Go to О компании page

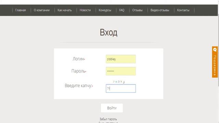42,10
